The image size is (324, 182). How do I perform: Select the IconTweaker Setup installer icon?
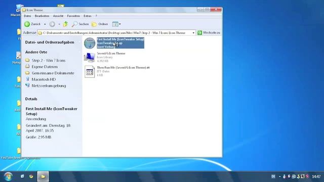coord(90,43)
